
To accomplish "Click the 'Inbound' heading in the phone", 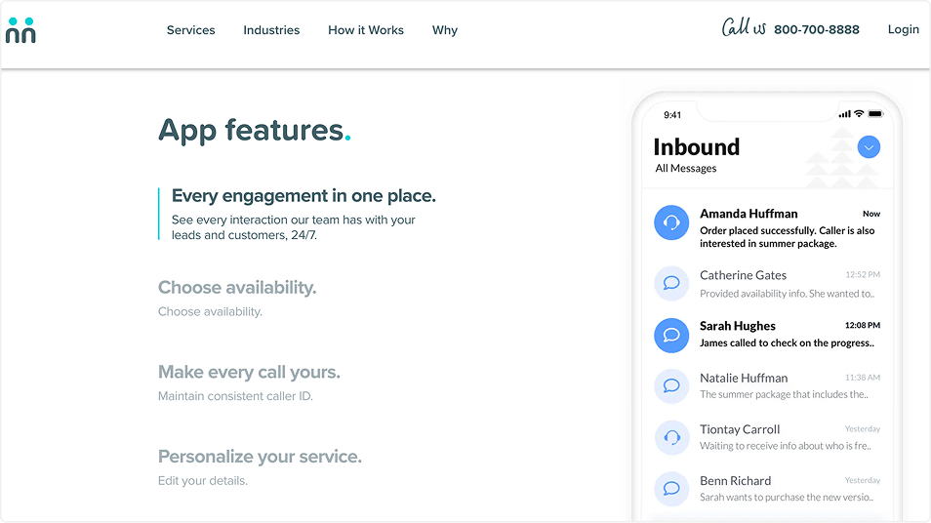I will 697,147.
